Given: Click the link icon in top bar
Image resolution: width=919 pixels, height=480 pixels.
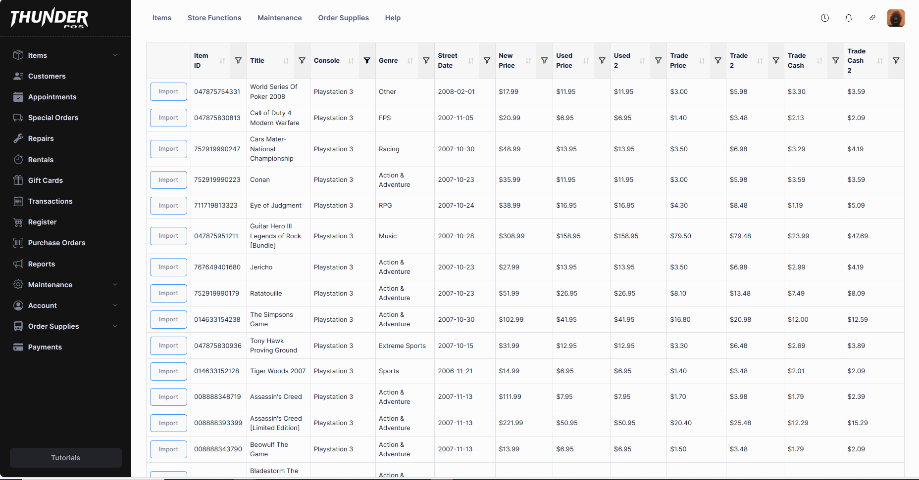Looking at the screenshot, I should pos(872,18).
